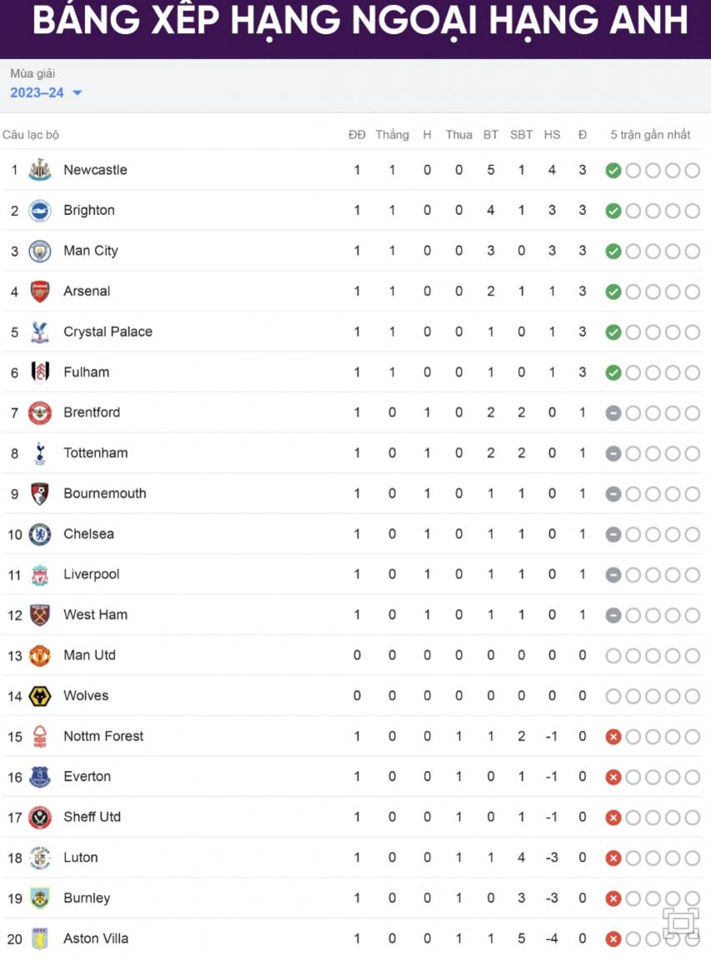Click the Wolves club badge icon
Screen dimensions: 711x966
click(39, 696)
